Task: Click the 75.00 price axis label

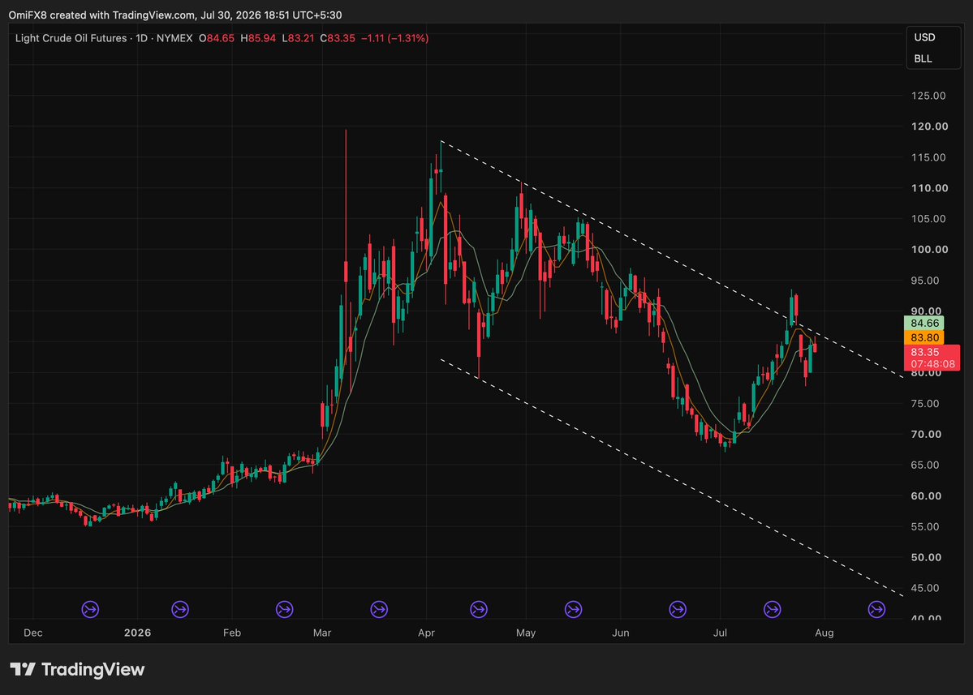Action: [x=925, y=404]
